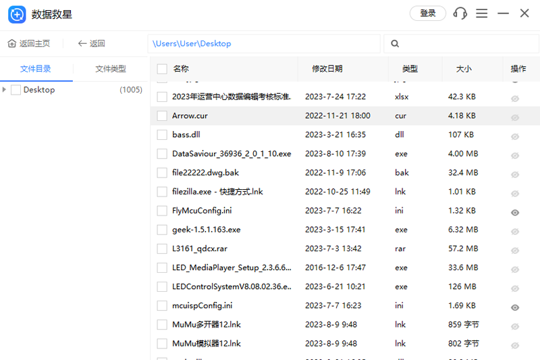Go back using the 返回 button
The image size is (540, 360).
[x=91, y=44]
